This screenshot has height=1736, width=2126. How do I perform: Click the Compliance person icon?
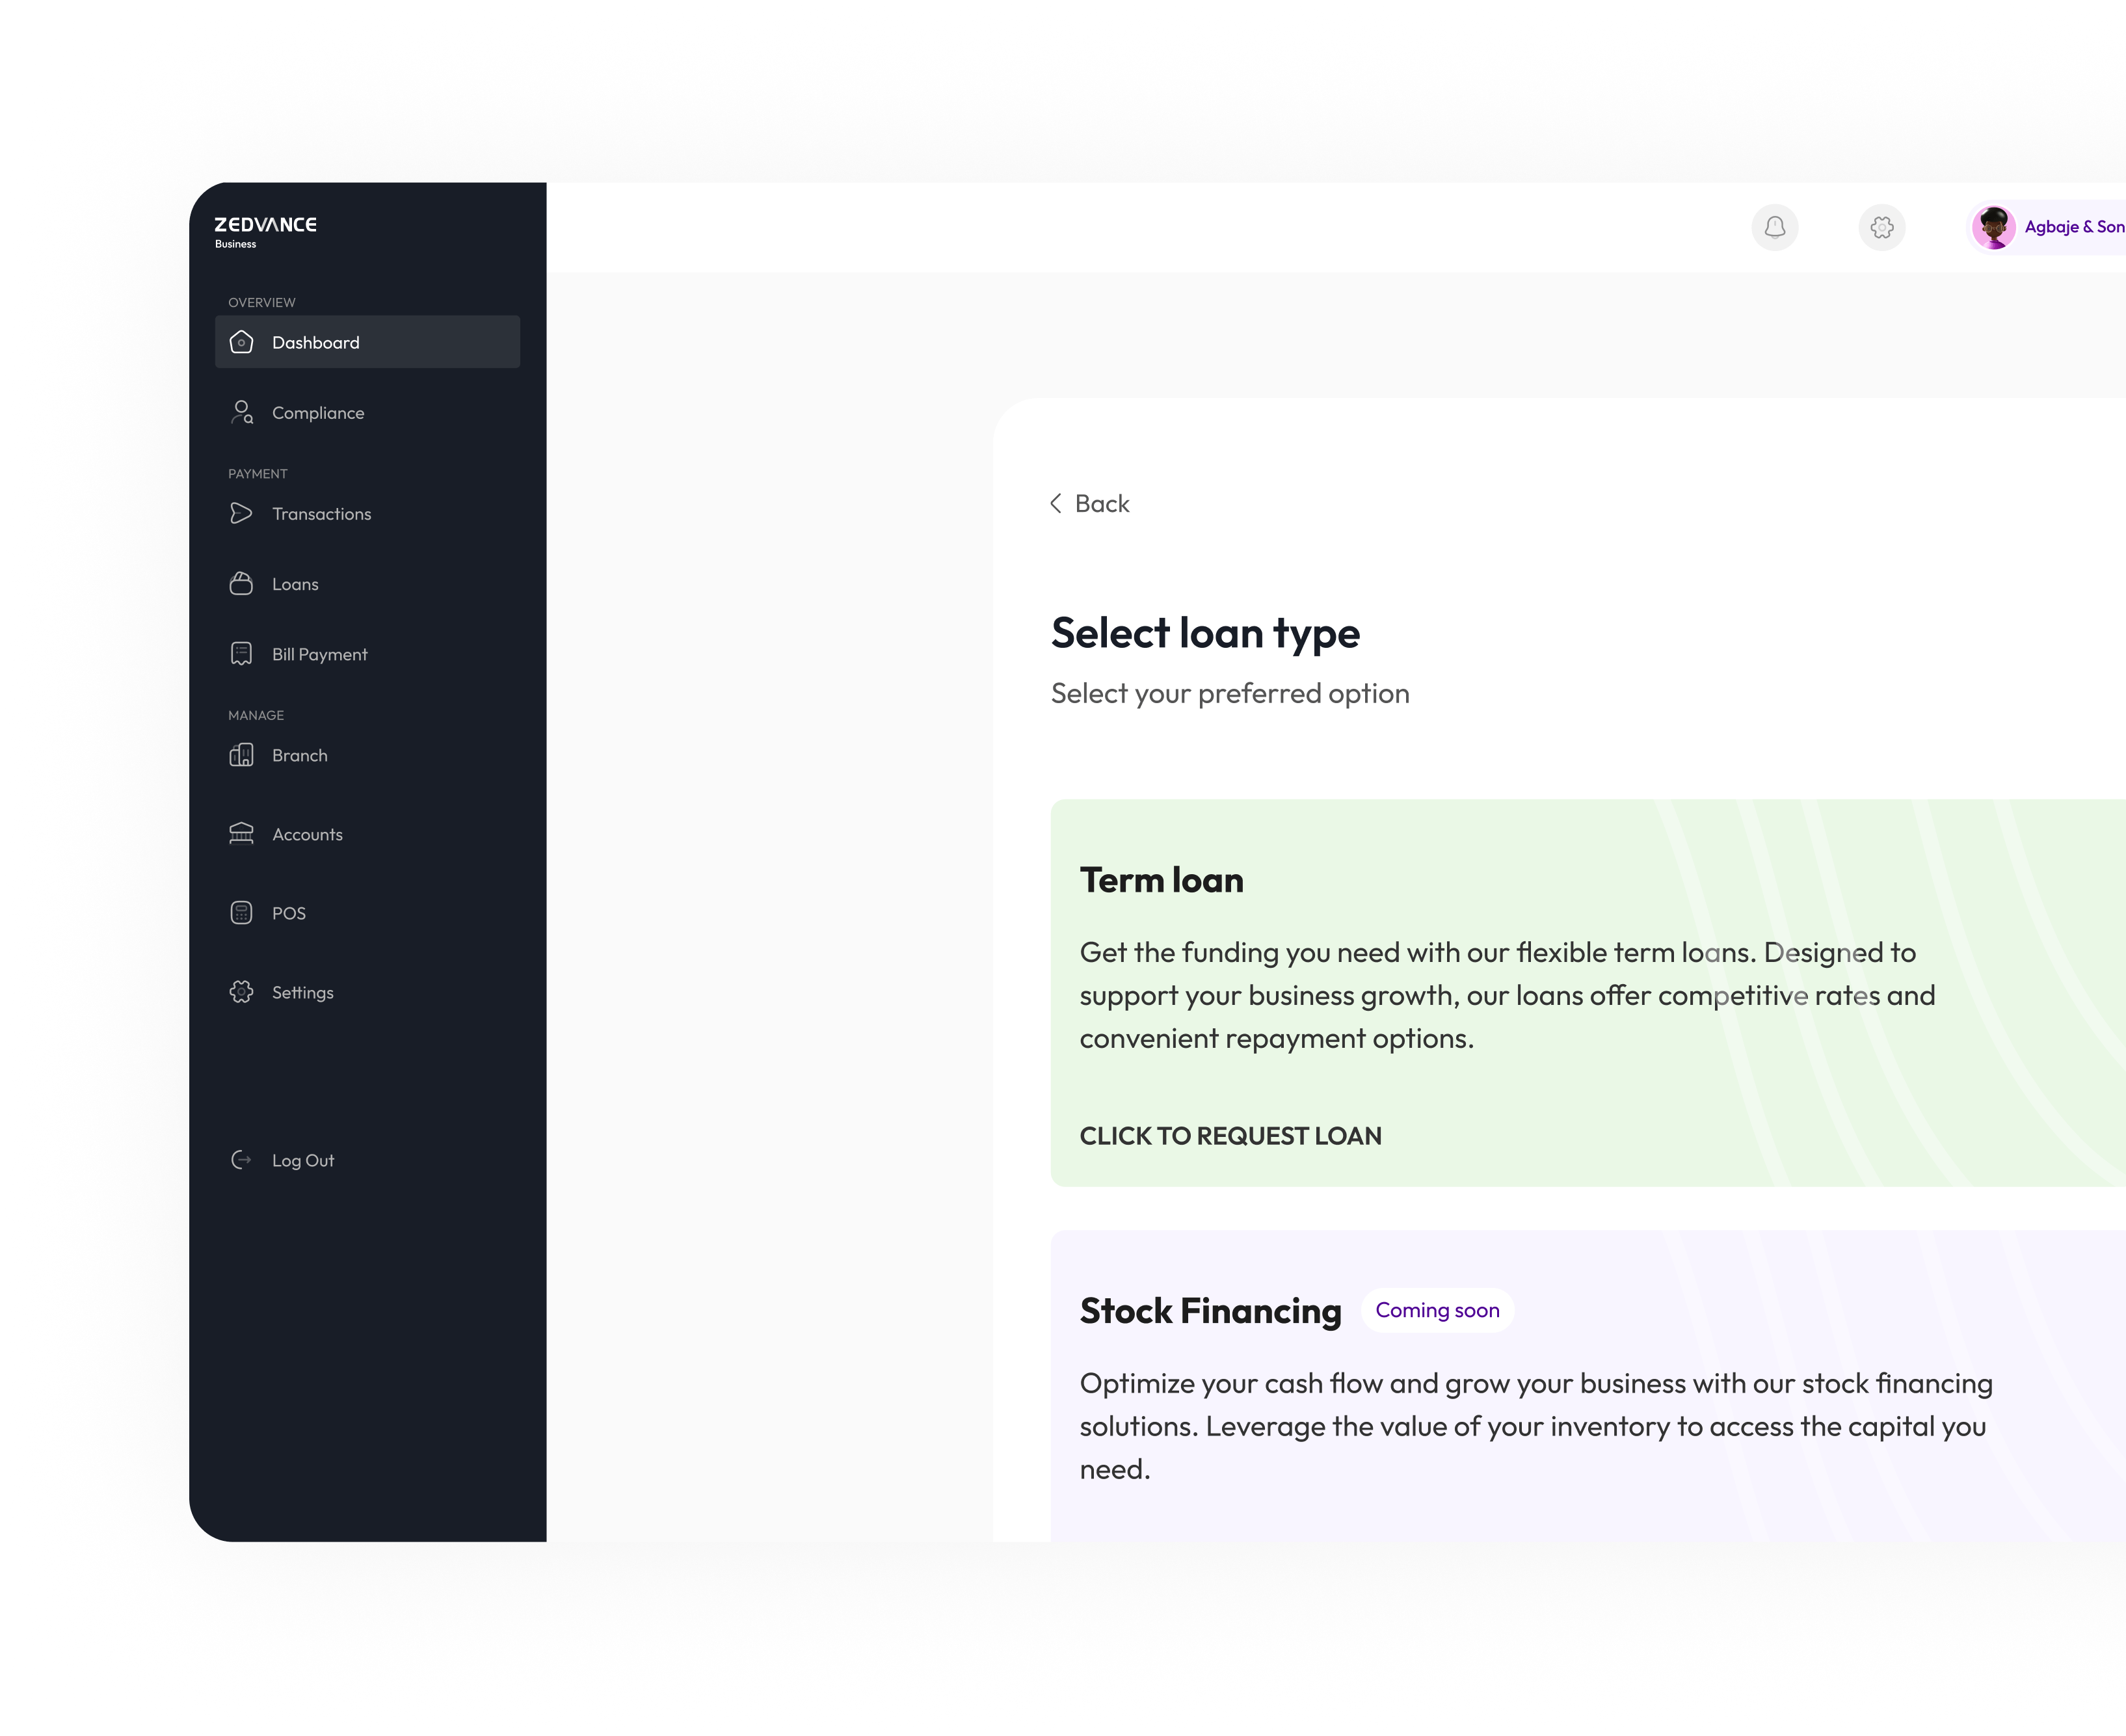coord(241,412)
